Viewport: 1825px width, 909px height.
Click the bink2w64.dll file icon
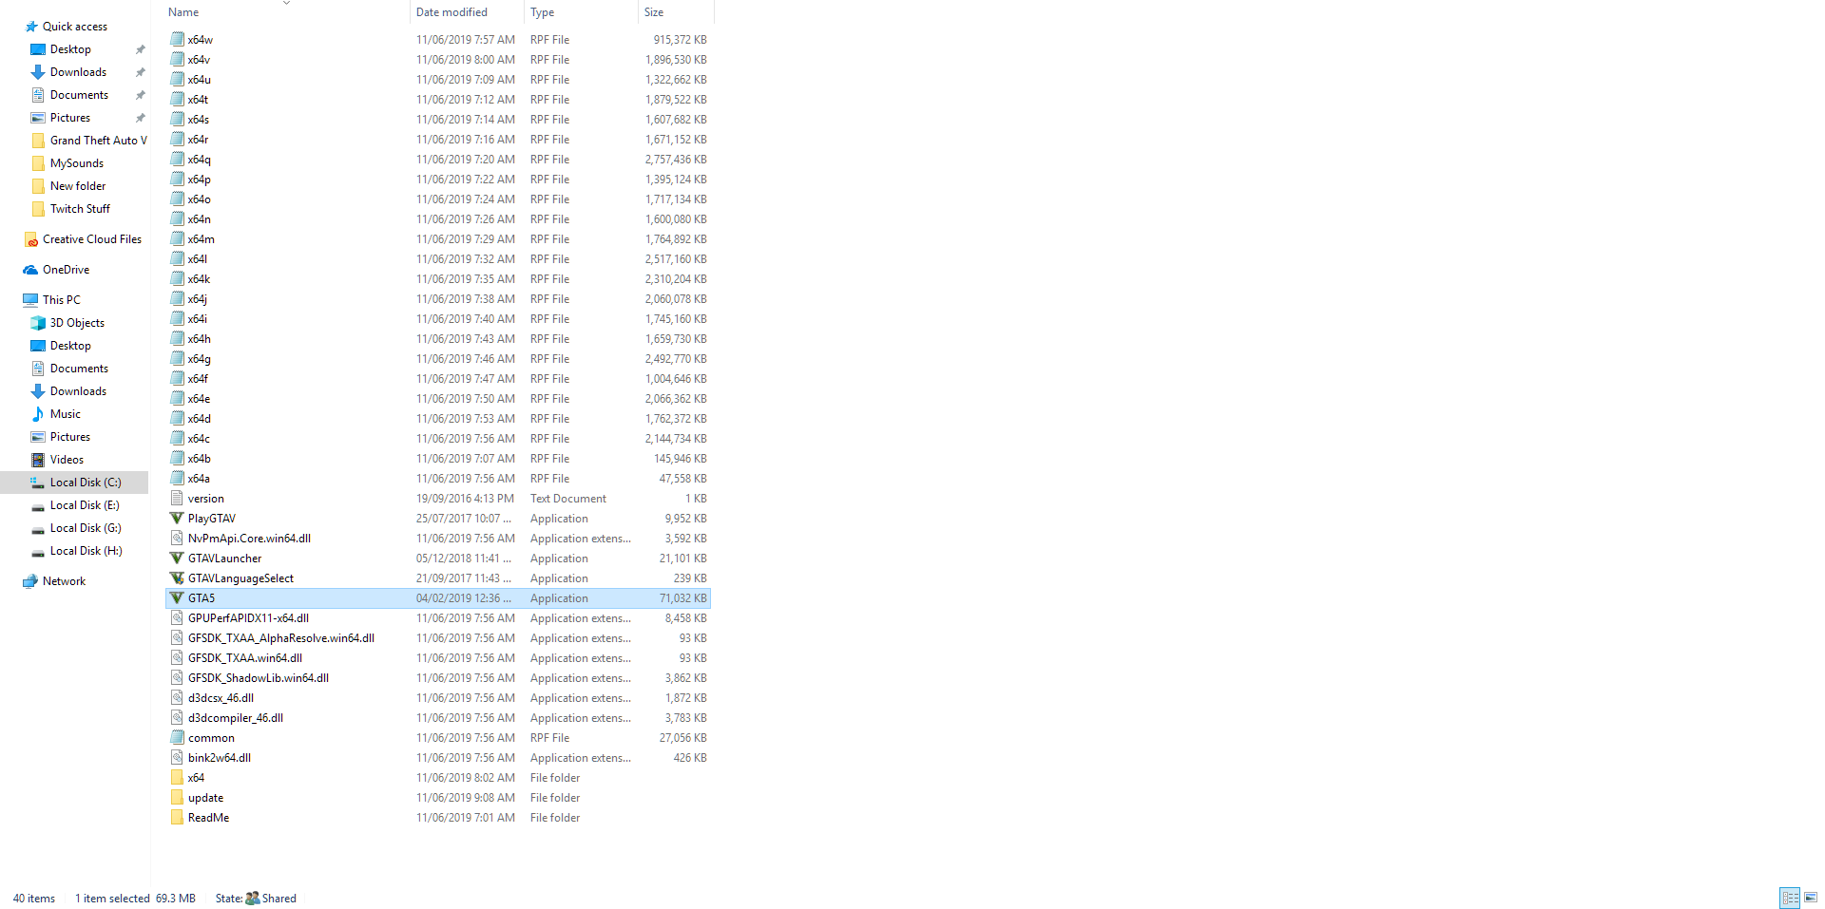[177, 758]
